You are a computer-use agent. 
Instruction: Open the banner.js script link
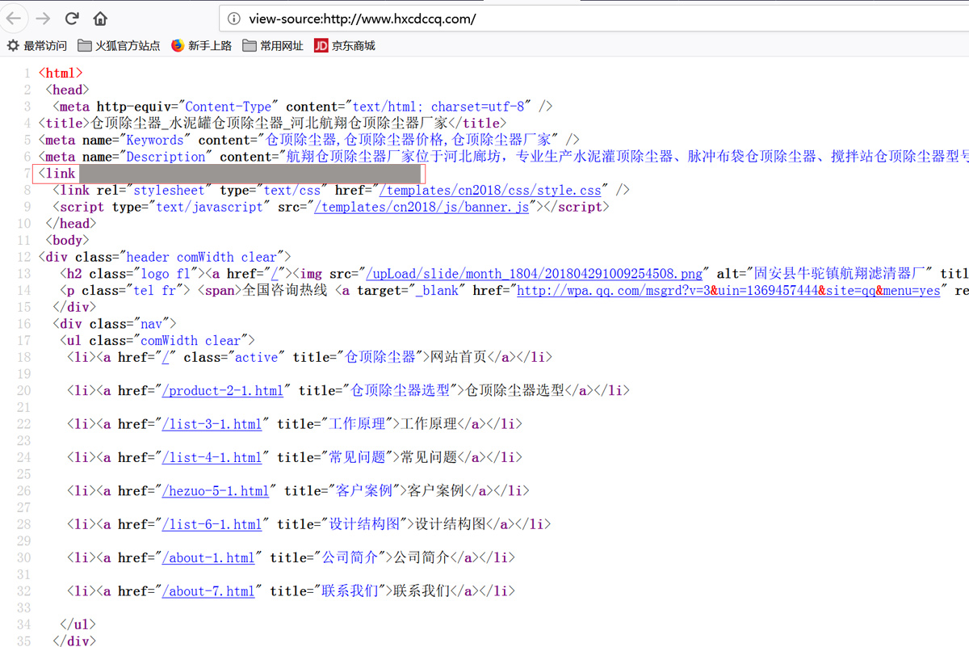(422, 208)
